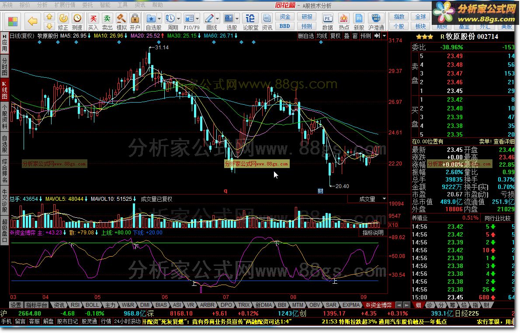Click the 周期 clock icon

(170, 18)
